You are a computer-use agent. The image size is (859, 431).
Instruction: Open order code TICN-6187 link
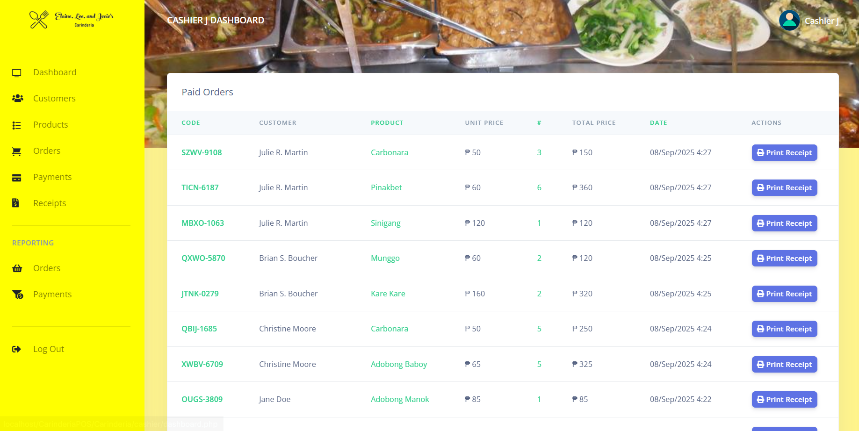point(200,187)
